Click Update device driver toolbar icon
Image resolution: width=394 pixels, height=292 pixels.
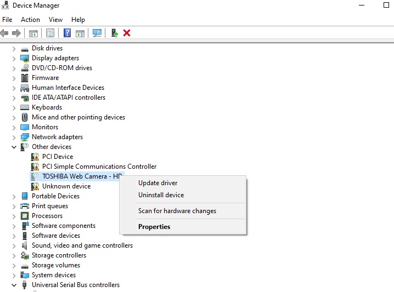(x=115, y=33)
